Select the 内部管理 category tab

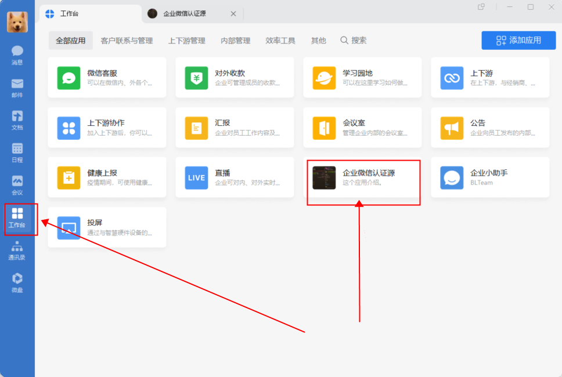tap(236, 41)
